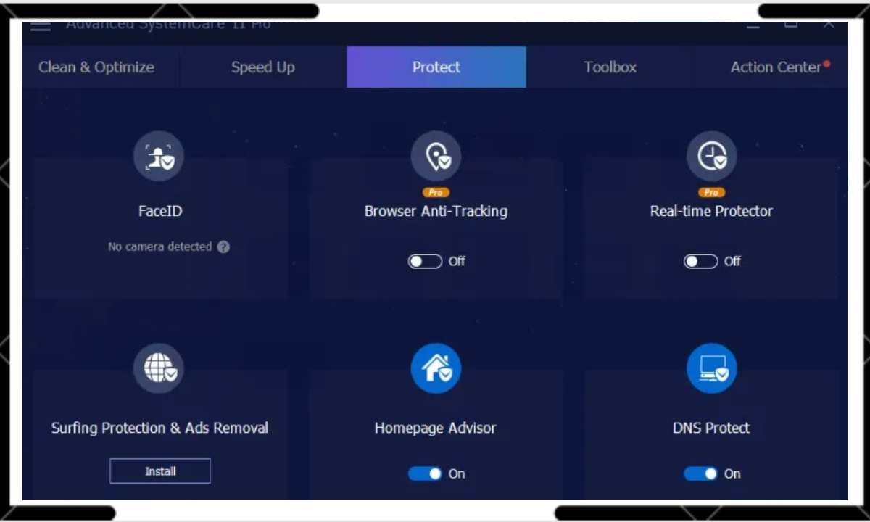Screen dimensions: 870x522
Task: Click the Pro badge under Real-time Protector
Action: pyautogui.click(x=711, y=192)
